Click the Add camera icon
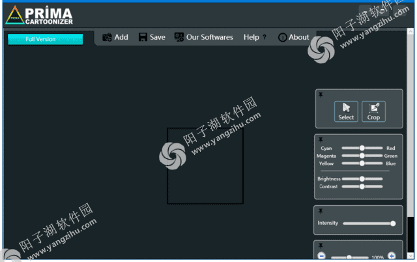This screenshot has width=417, height=262. (107, 37)
